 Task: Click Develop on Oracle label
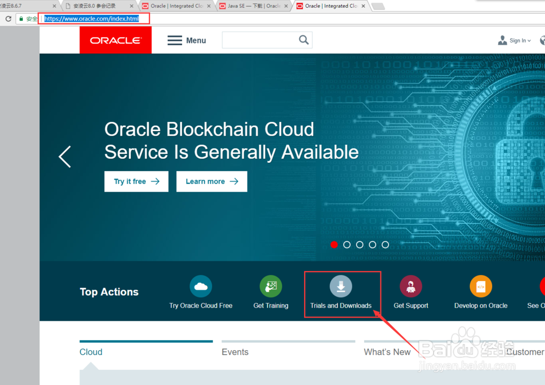pos(481,305)
